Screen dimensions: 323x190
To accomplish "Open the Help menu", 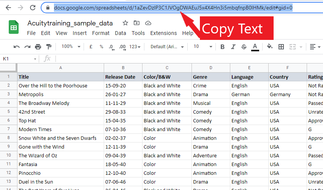I will click(x=187, y=33).
